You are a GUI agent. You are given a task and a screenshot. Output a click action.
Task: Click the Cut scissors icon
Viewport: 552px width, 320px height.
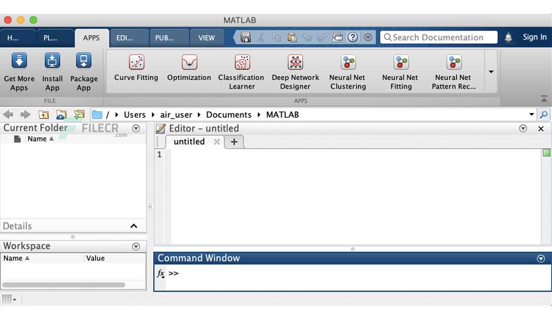[261, 37]
